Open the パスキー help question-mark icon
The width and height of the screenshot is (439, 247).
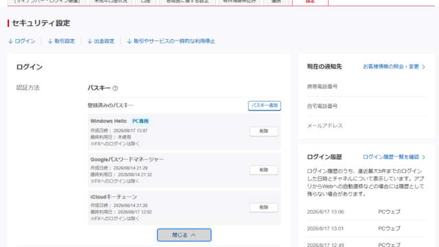click(x=115, y=89)
